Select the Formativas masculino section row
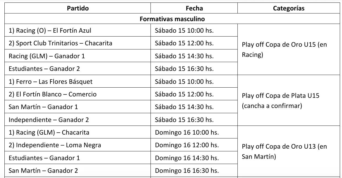This screenshot has width=342, height=178. pos(172,19)
